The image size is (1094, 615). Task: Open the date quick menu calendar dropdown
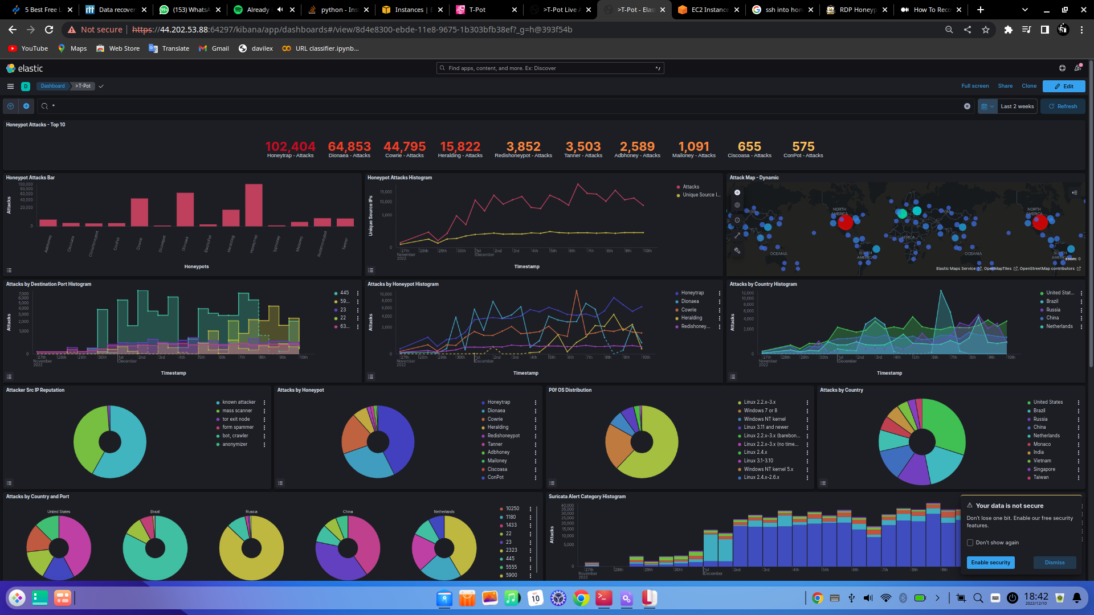click(x=987, y=106)
